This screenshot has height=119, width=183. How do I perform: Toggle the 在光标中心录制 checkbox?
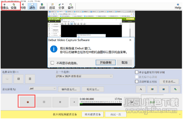[x=137, y=77]
